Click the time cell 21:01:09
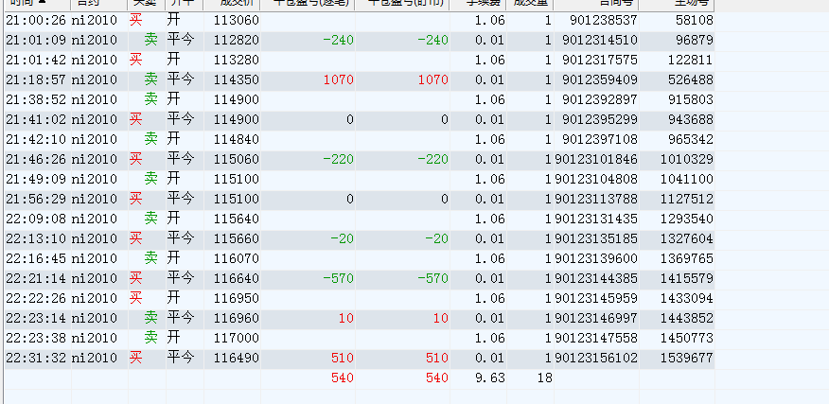Viewport: 829px width, 404px height. [36, 40]
